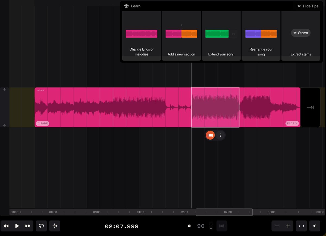Jump to 00:00 on the overview ruler
The image size is (326, 236).
coord(14,212)
